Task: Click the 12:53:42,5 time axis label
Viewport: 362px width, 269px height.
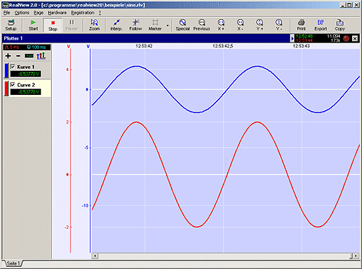Action: tap(223, 46)
